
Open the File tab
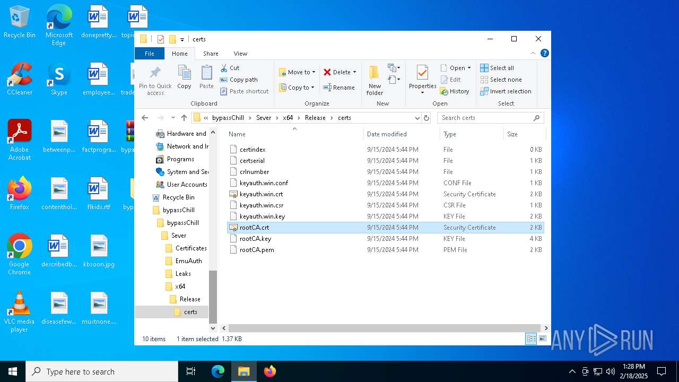[150, 54]
